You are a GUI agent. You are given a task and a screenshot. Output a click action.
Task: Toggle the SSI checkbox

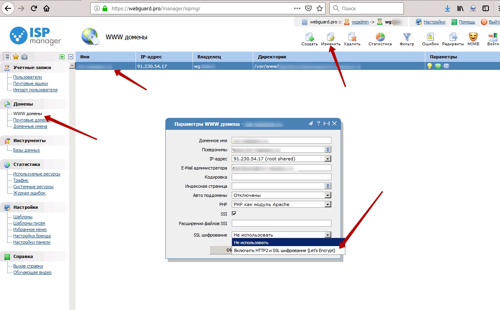click(x=234, y=214)
